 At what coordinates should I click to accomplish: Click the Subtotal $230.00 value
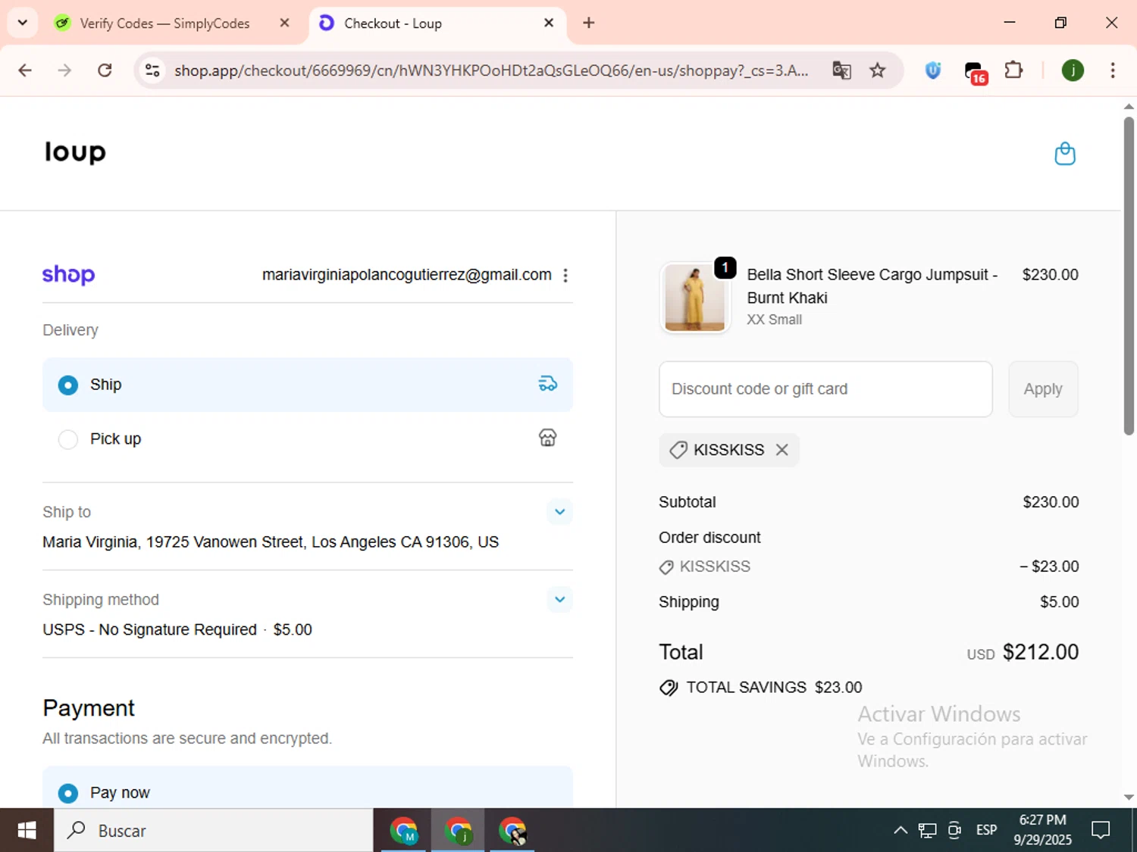pyautogui.click(x=1051, y=502)
